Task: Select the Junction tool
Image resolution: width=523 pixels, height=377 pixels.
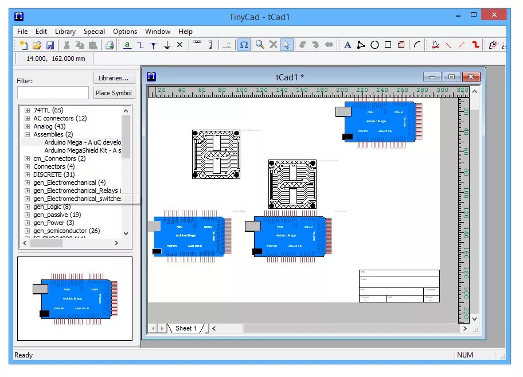Action: (154, 45)
